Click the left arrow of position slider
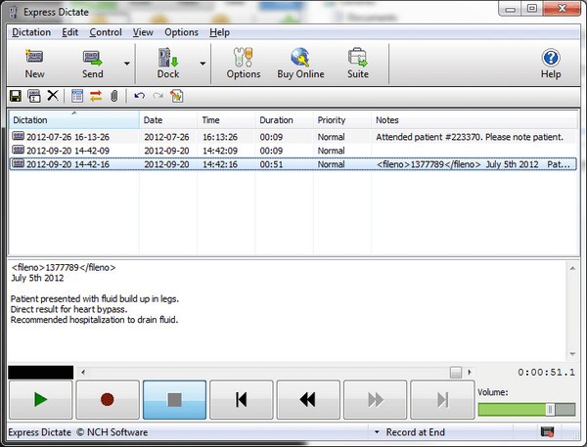 pyautogui.click(x=83, y=372)
